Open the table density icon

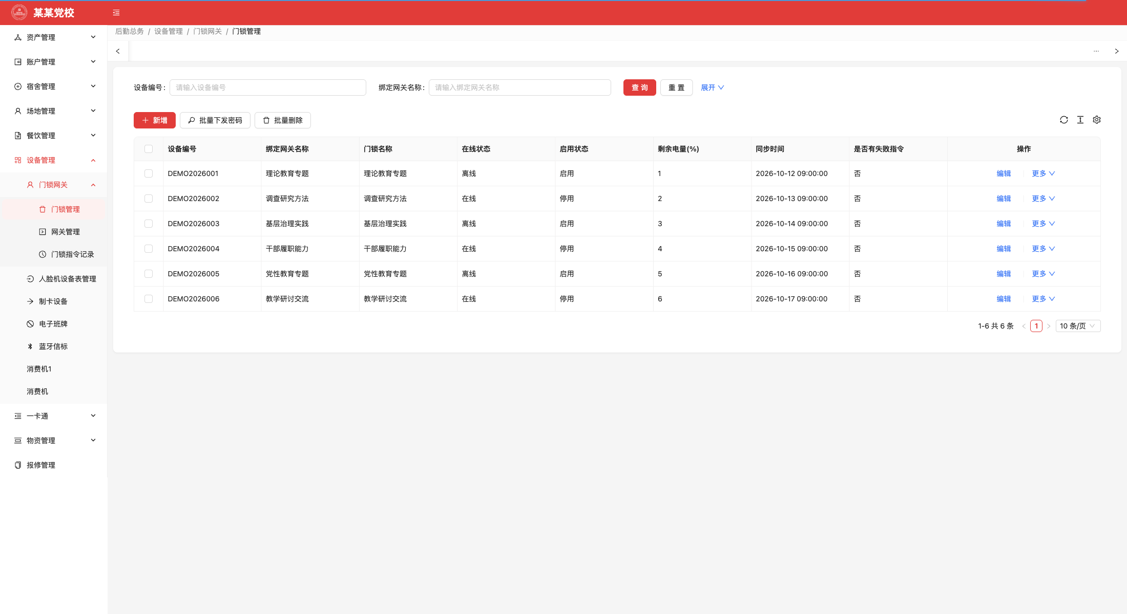(x=1080, y=120)
